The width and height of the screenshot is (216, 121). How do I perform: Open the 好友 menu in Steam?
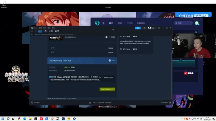pos(45,28)
